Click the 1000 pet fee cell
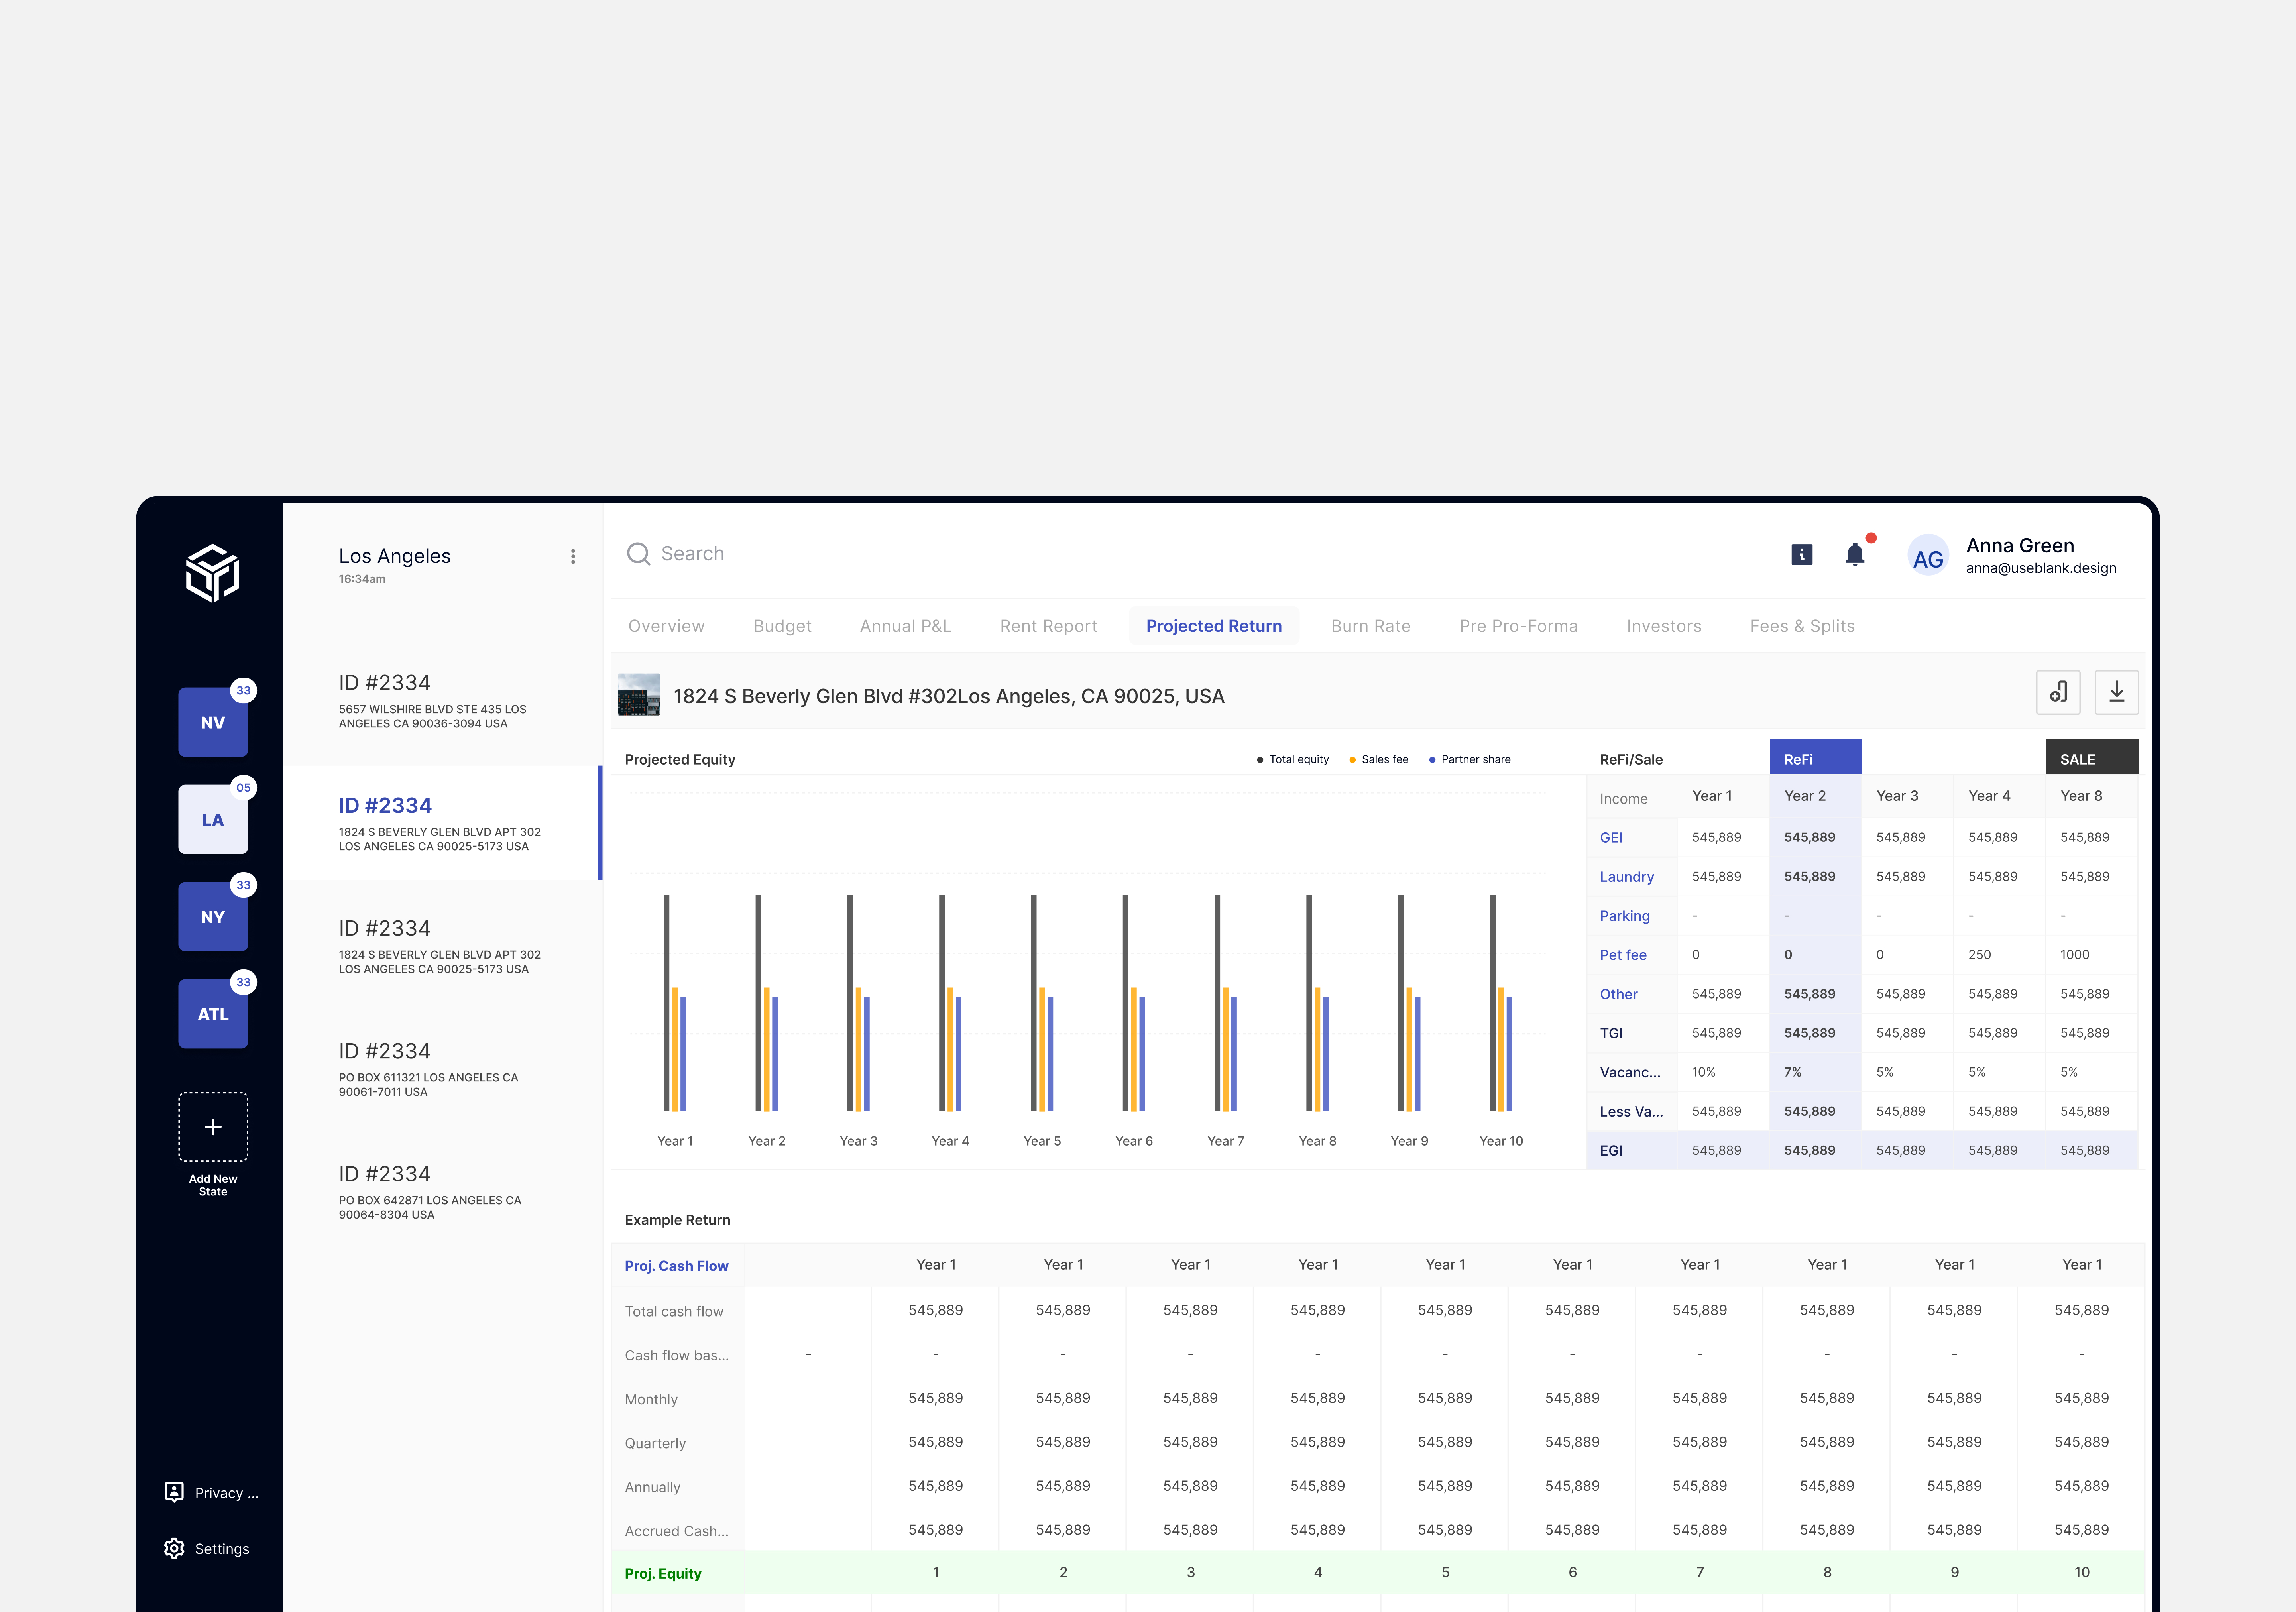Viewport: 2296px width, 1612px height. (2091, 955)
